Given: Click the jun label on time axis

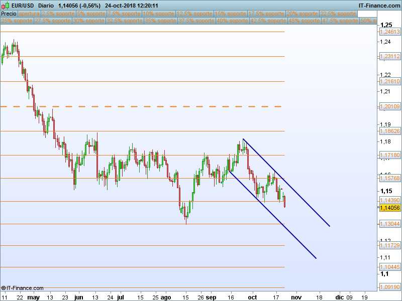Looking at the screenshot, I should (x=79, y=297).
